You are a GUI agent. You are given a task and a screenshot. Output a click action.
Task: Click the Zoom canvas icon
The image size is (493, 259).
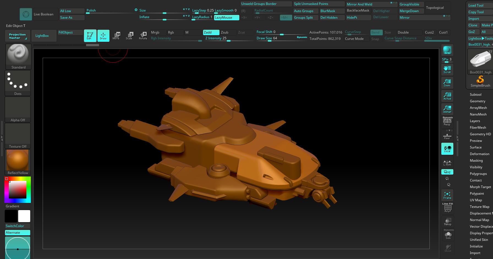point(447,82)
